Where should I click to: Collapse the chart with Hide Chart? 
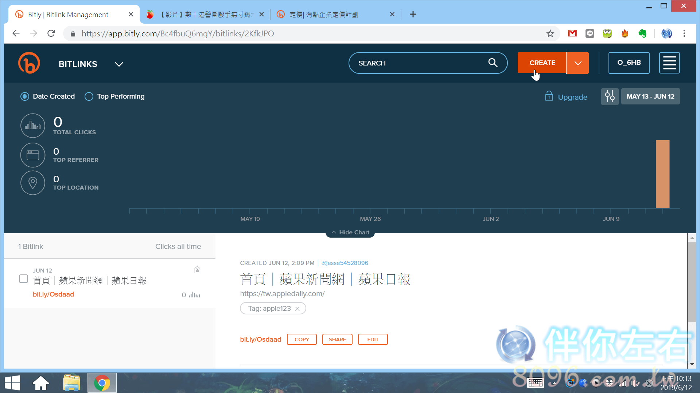(350, 232)
